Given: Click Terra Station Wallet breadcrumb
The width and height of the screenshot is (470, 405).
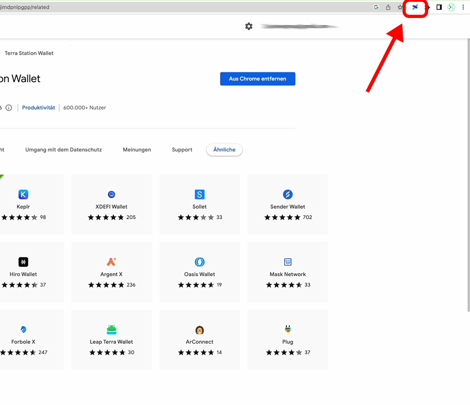Looking at the screenshot, I should click(29, 53).
